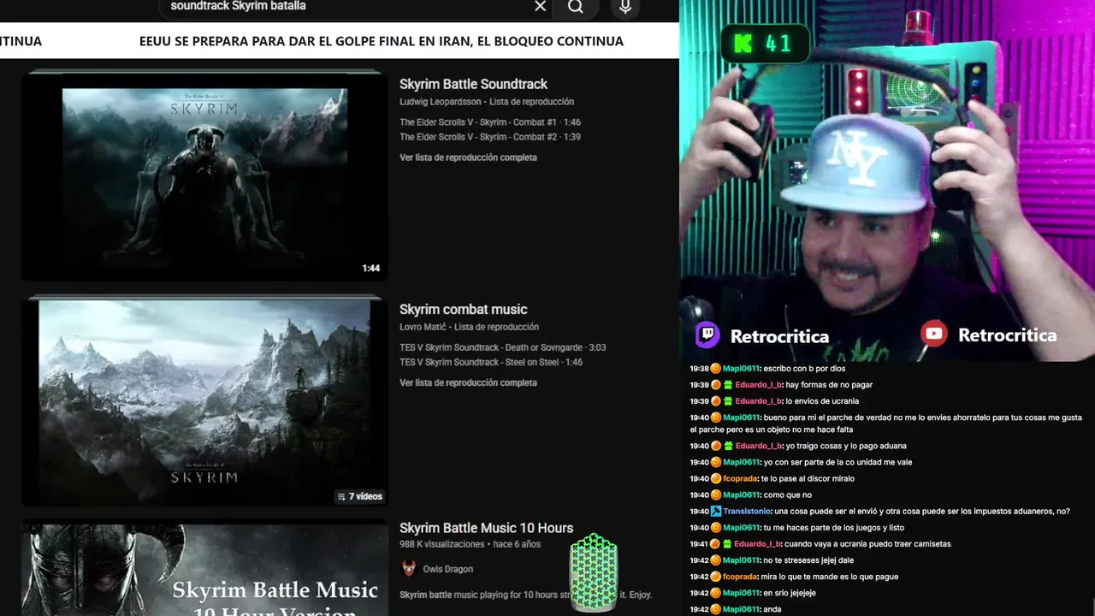The image size is (1095, 616).
Task: Play 'Skyrim - Combat #2 · 1:39' track
Action: tap(490, 137)
